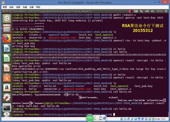Open LibreOffice Impress from the dock

click(x=7, y=68)
